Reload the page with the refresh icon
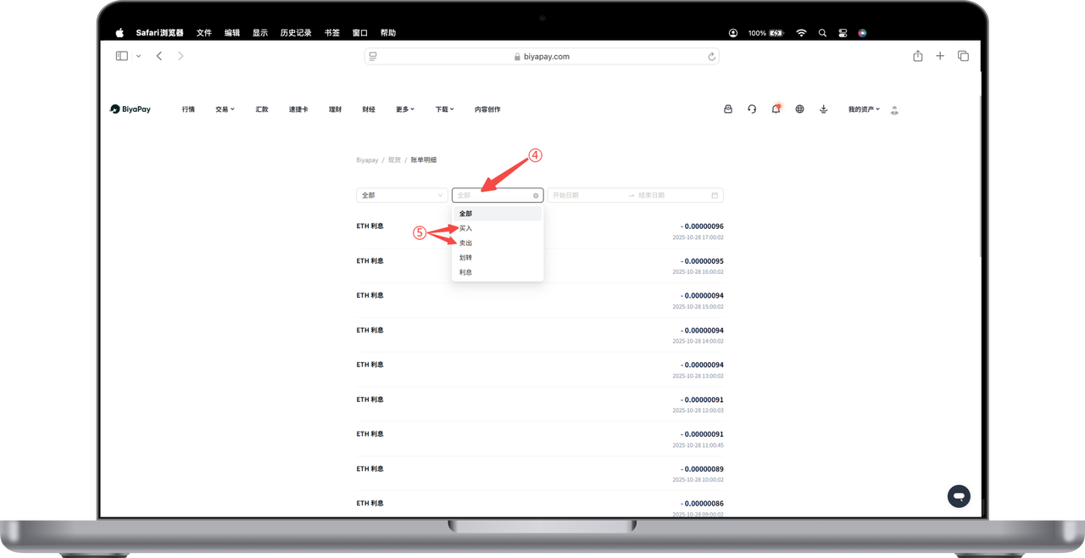 [x=711, y=57]
